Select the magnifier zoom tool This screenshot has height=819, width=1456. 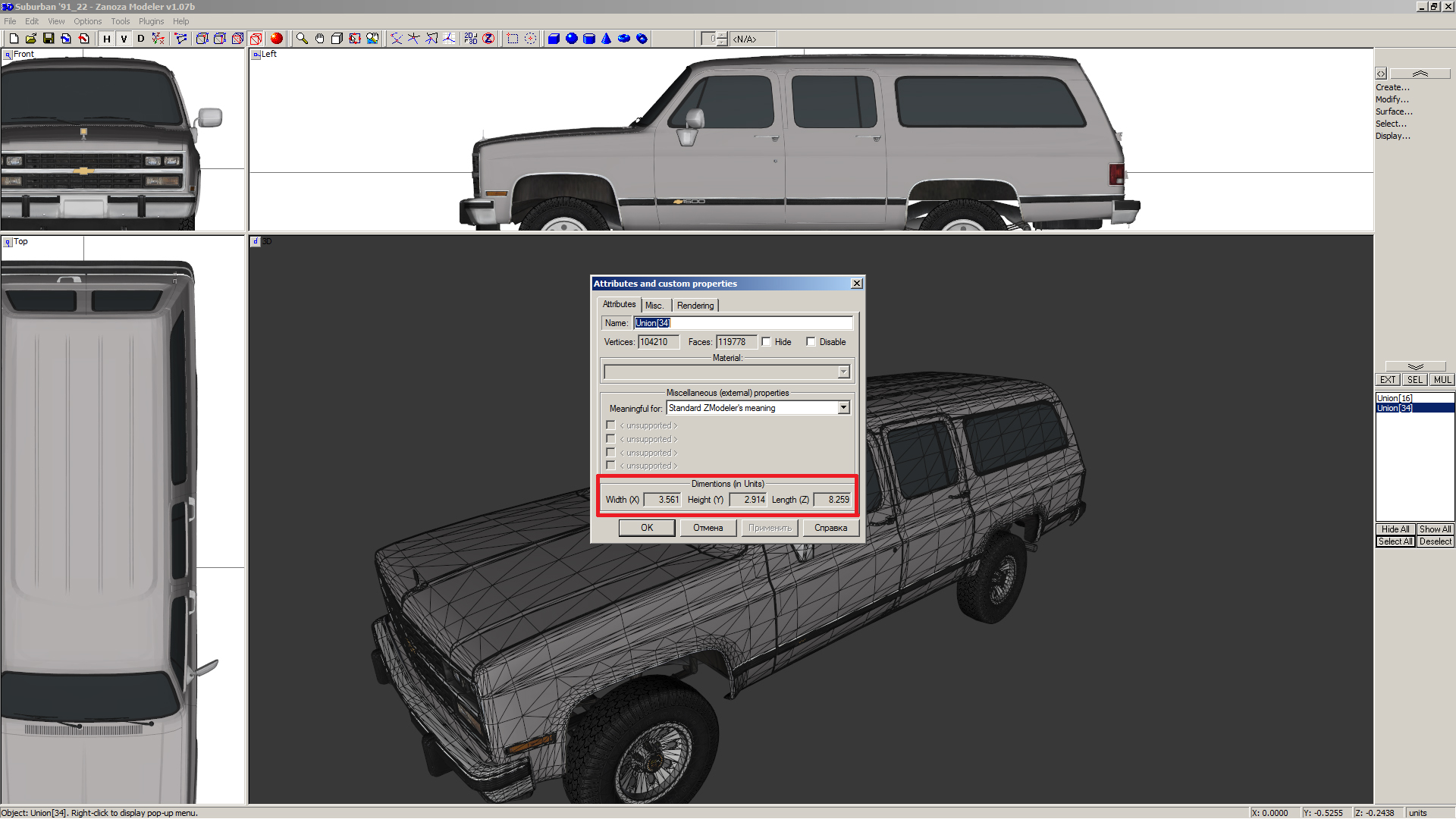(302, 39)
